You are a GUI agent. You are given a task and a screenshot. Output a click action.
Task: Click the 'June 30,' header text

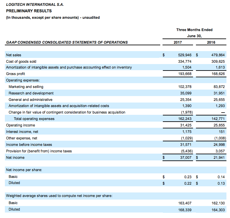(194, 36)
